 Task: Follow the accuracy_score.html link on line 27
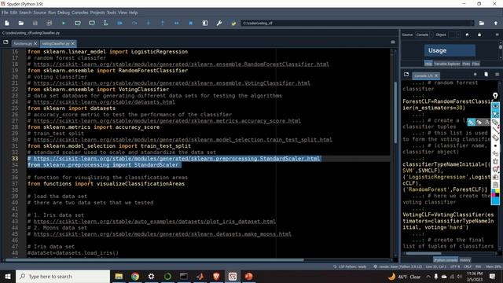coord(167,121)
